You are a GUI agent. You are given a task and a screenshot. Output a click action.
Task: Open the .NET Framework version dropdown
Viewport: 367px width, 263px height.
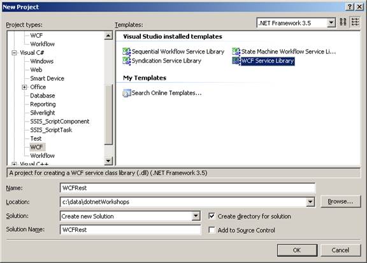click(331, 23)
